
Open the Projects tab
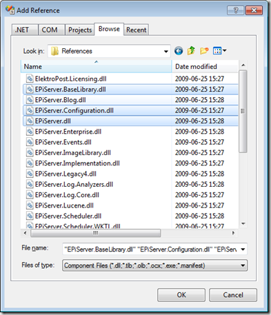80,30
